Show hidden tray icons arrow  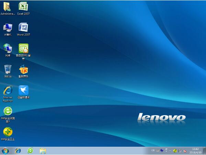pyautogui.click(x=170, y=151)
